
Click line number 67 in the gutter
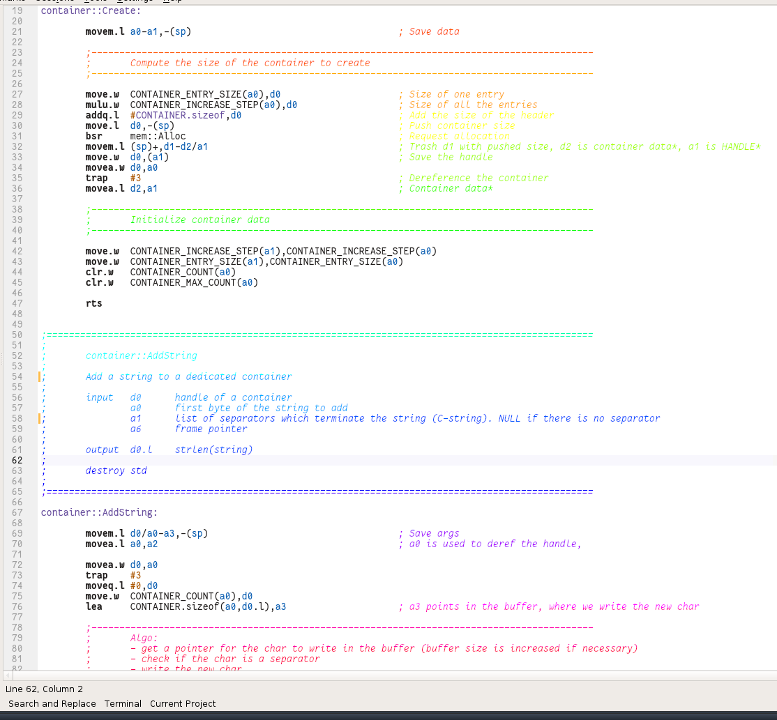[17, 512]
